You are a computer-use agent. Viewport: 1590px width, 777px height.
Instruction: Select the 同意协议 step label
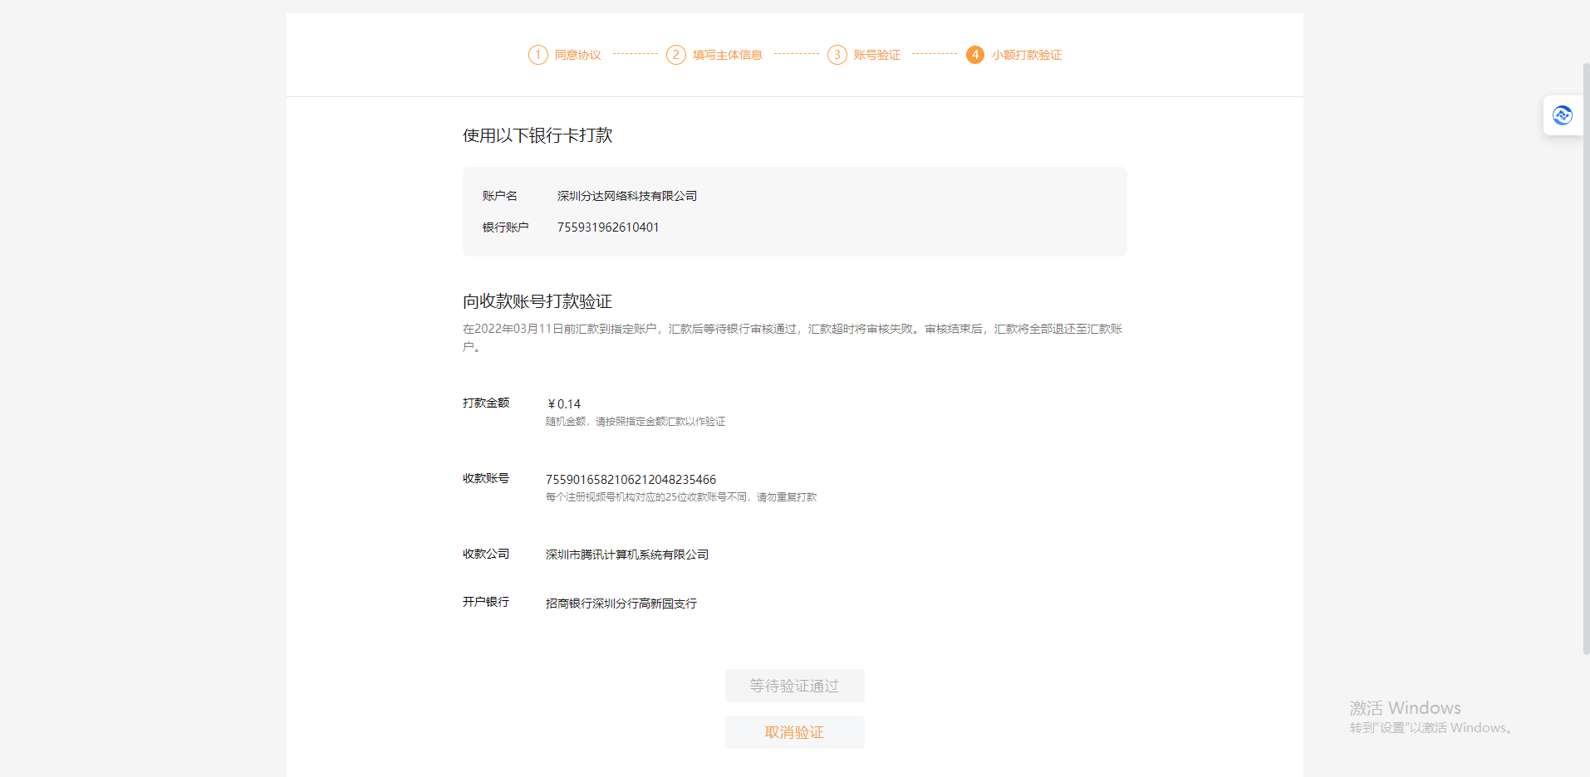click(x=578, y=55)
